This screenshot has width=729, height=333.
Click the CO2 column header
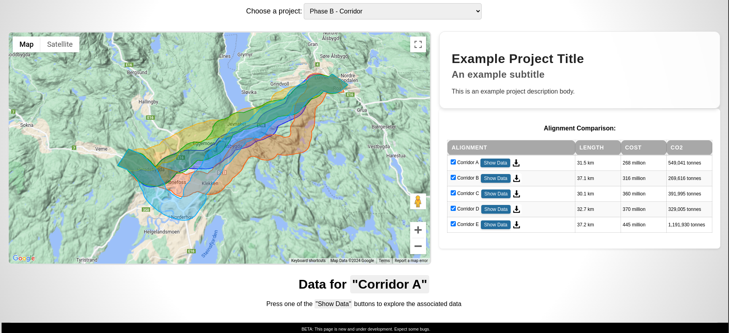coord(689,147)
